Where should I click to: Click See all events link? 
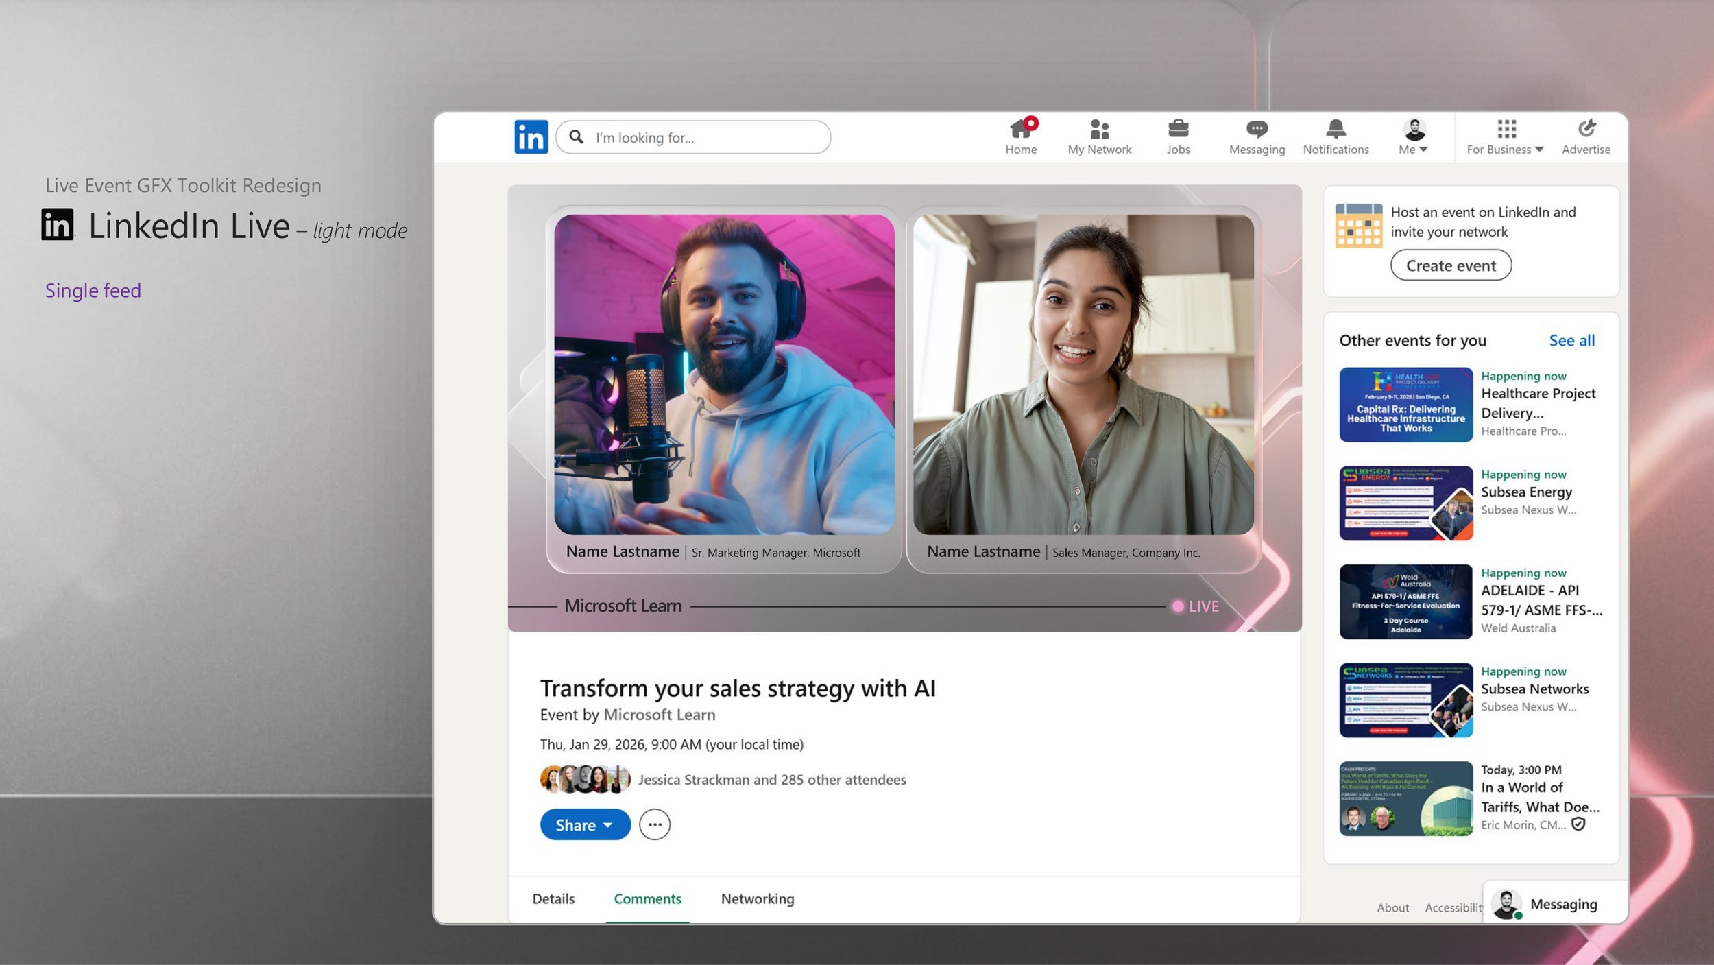click(x=1571, y=340)
